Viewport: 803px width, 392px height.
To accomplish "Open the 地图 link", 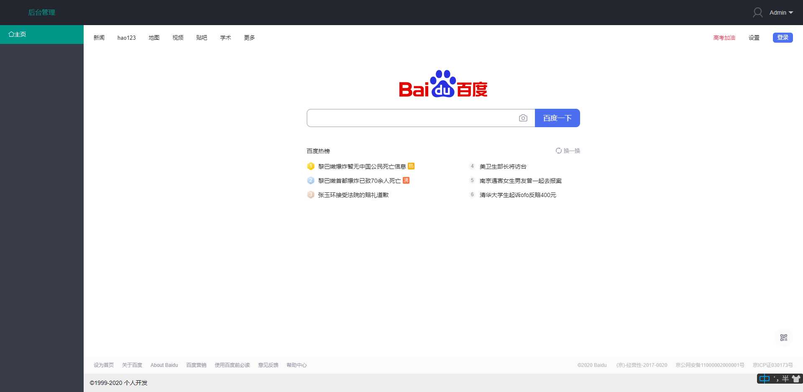I will pyautogui.click(x=154, y=38).
